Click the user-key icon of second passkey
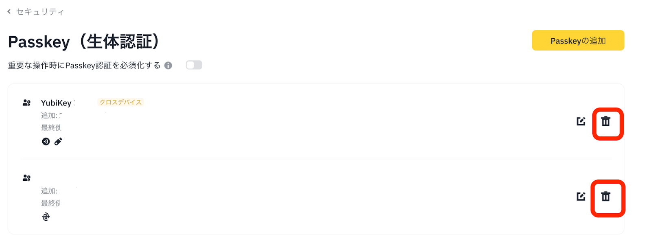651x252 pixels. [x=27, y=178]
